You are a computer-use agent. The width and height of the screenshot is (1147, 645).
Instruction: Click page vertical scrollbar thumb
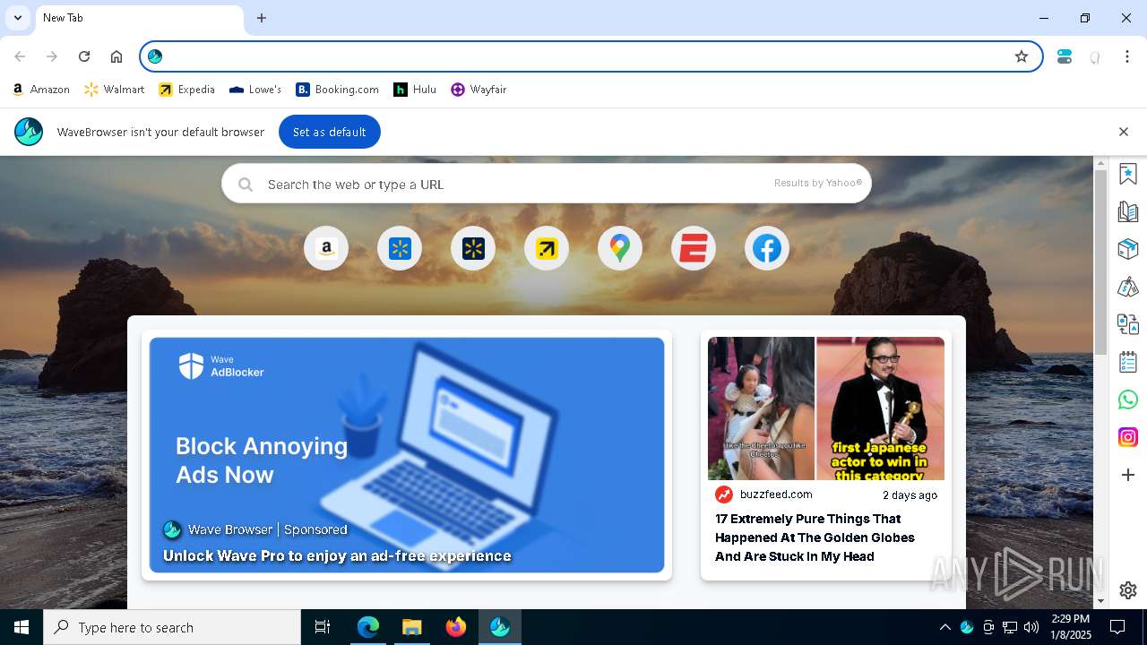pyautogui.click(x=1100, y=261)
